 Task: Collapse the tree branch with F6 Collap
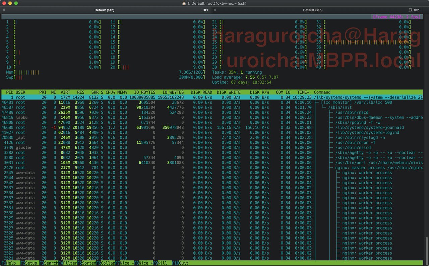(106, 263)
